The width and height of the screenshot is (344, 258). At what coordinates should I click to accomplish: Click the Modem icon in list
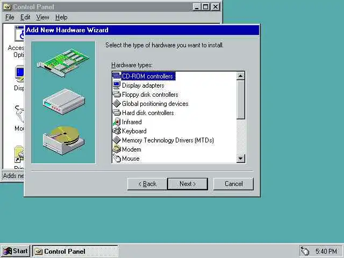pyautogui.click(x=117, y=149)
